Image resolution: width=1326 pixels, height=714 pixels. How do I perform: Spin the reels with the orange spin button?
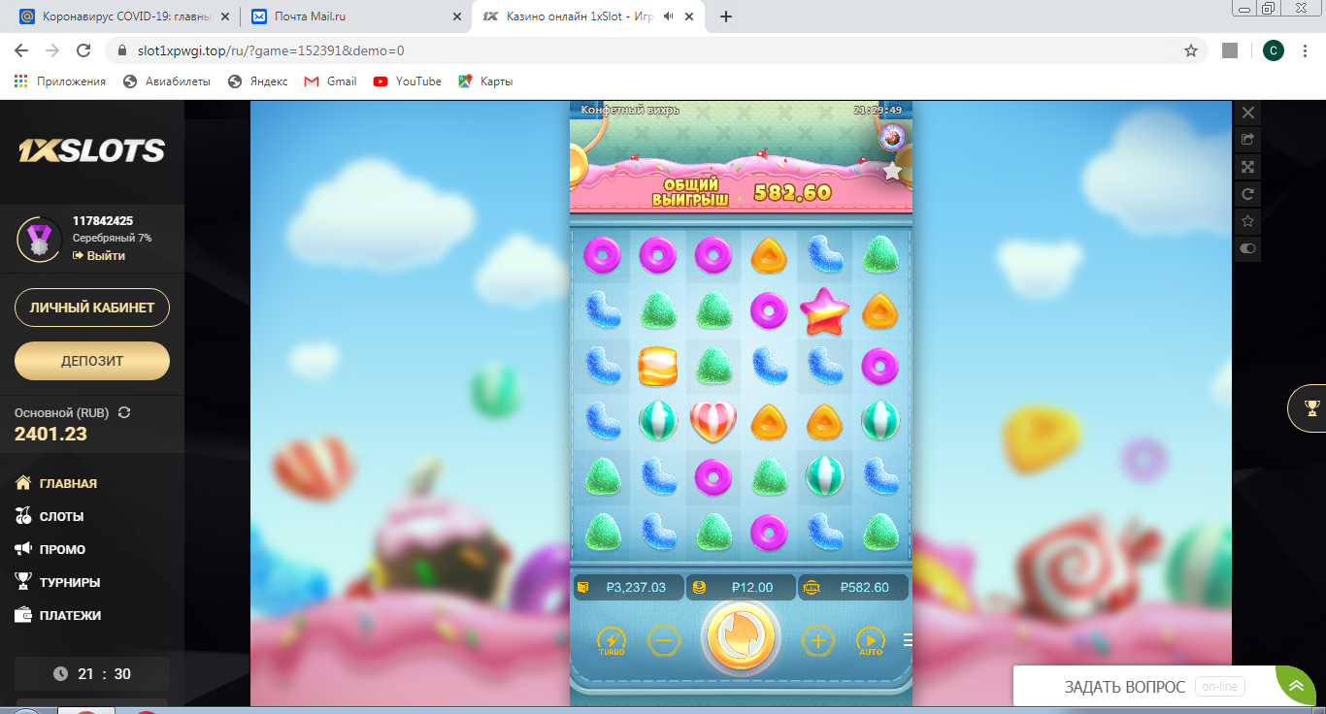[742, 637]
